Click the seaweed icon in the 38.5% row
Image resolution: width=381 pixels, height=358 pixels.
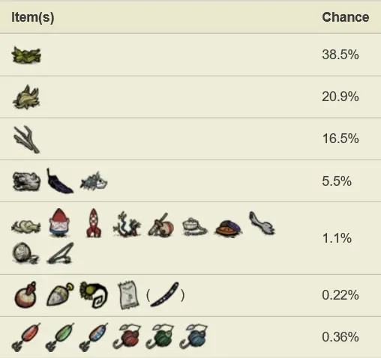pos(26,55)
